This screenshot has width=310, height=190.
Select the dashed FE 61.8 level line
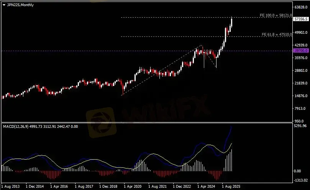[x=207, y=36]
